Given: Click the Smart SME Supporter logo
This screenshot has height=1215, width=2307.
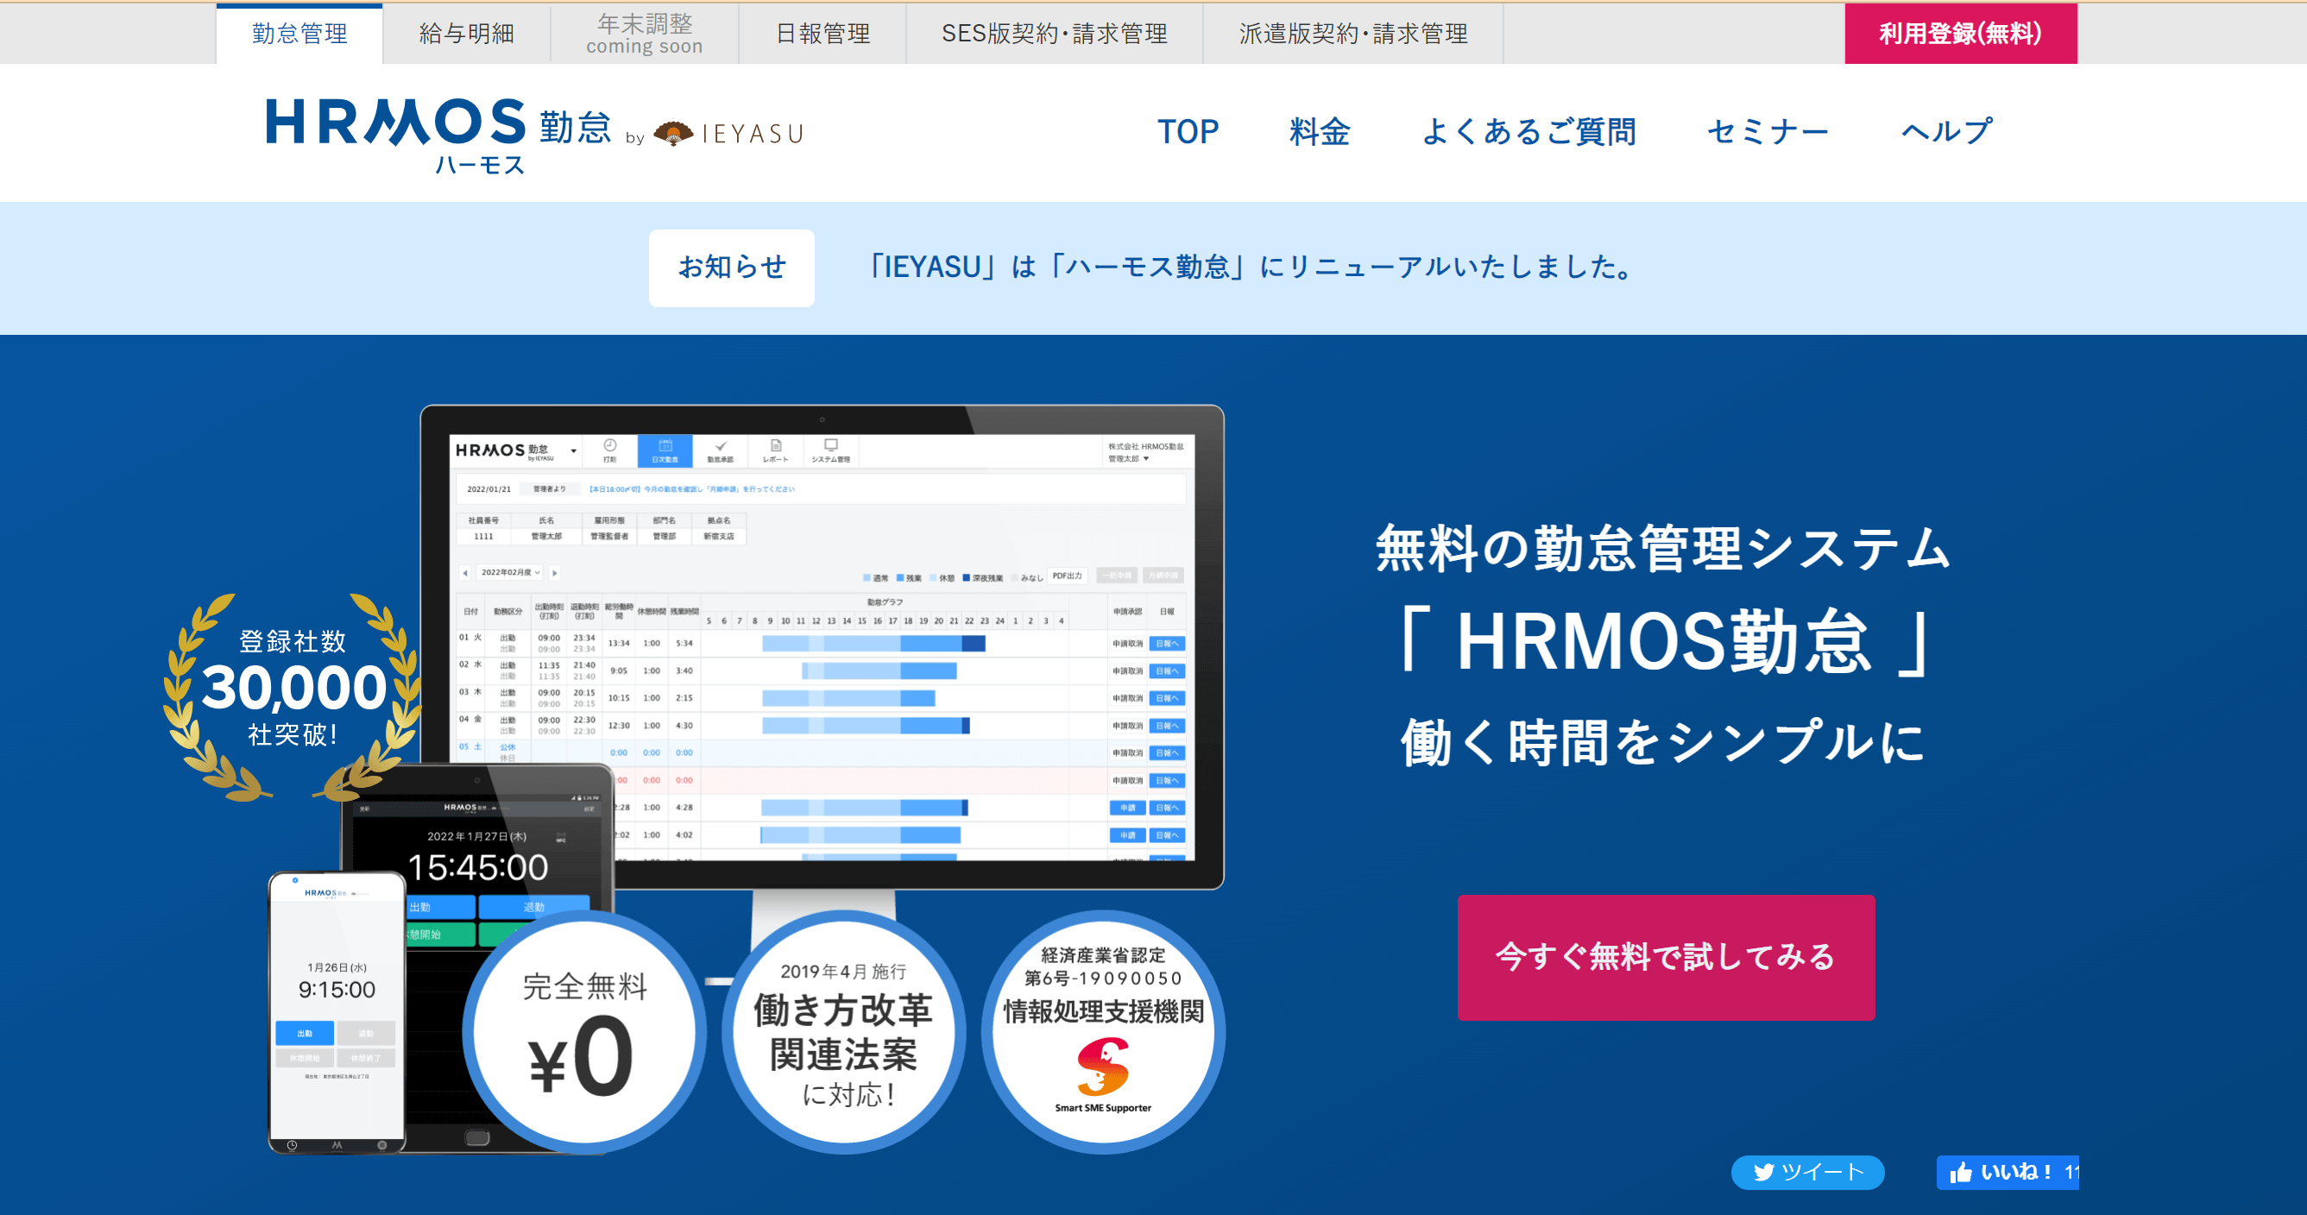Looking at the screenshot, I should [x=1102, y=1075].
